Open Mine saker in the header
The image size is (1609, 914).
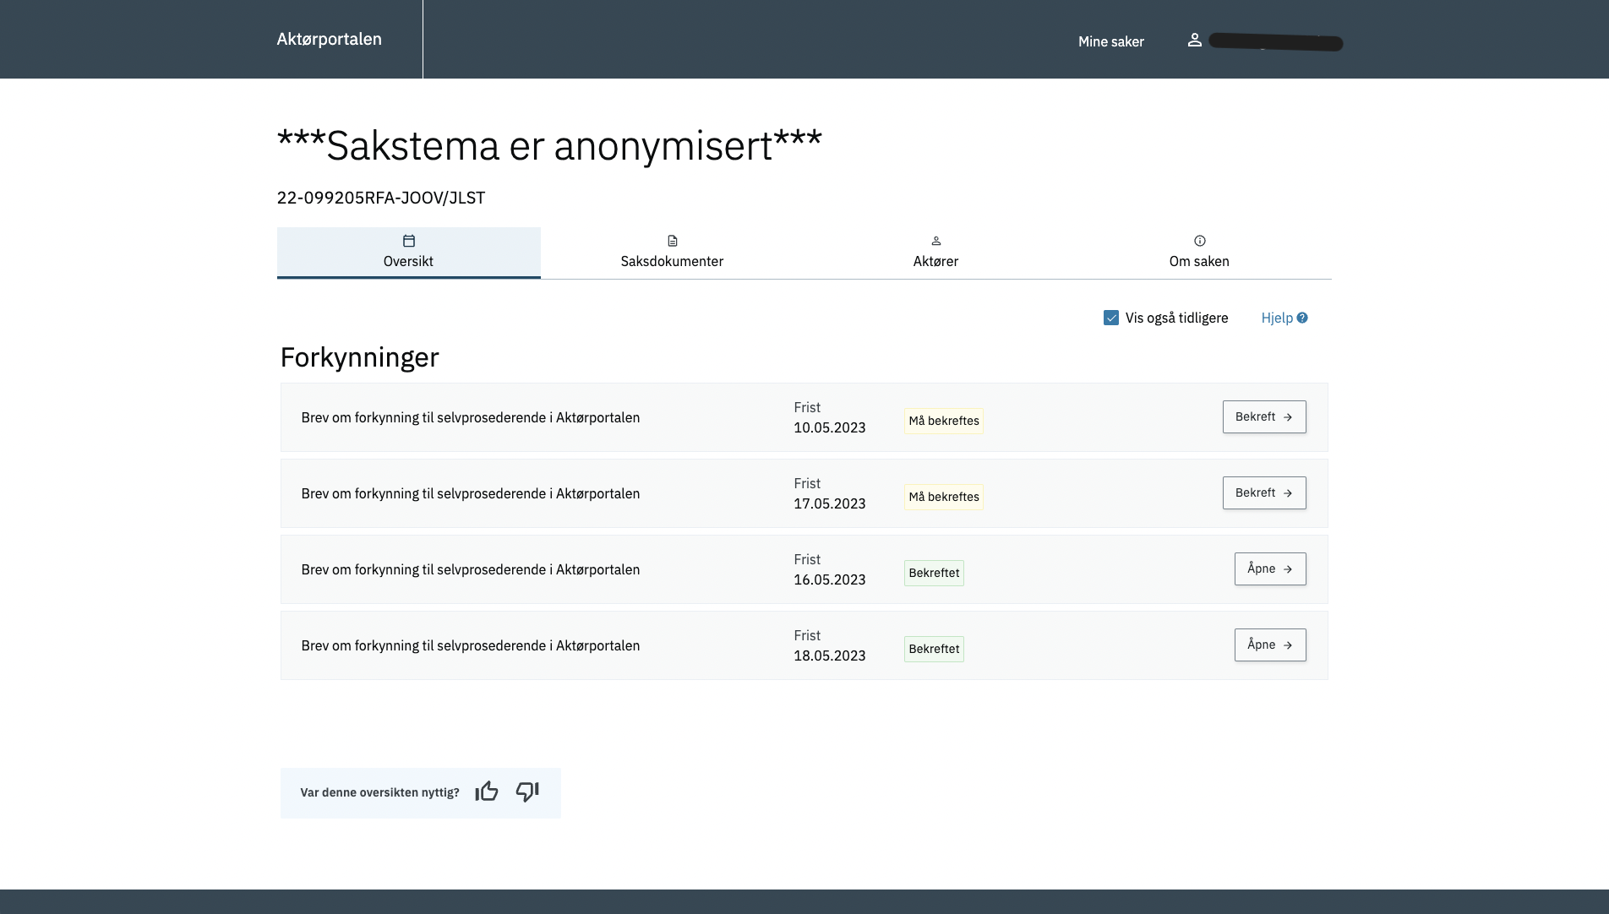pos(1111,41)
